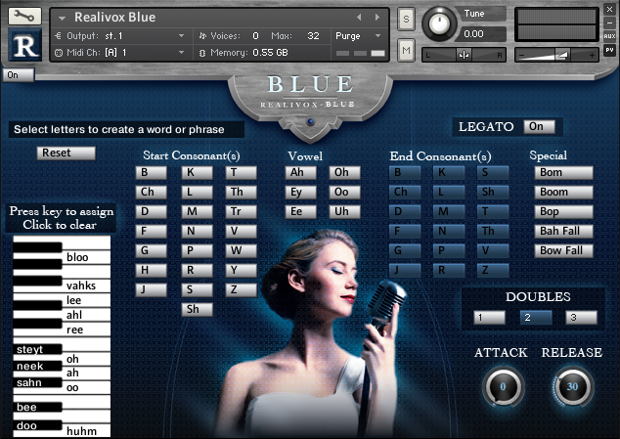Screen dimensions: 620x439
Task: Click the ree white key
Action: point(87,329)
